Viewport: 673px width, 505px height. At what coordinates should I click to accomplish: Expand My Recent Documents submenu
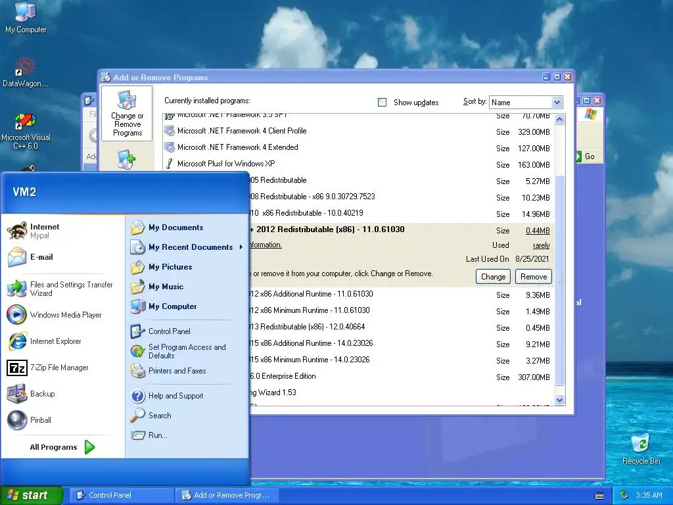click(x=187, y=247)
